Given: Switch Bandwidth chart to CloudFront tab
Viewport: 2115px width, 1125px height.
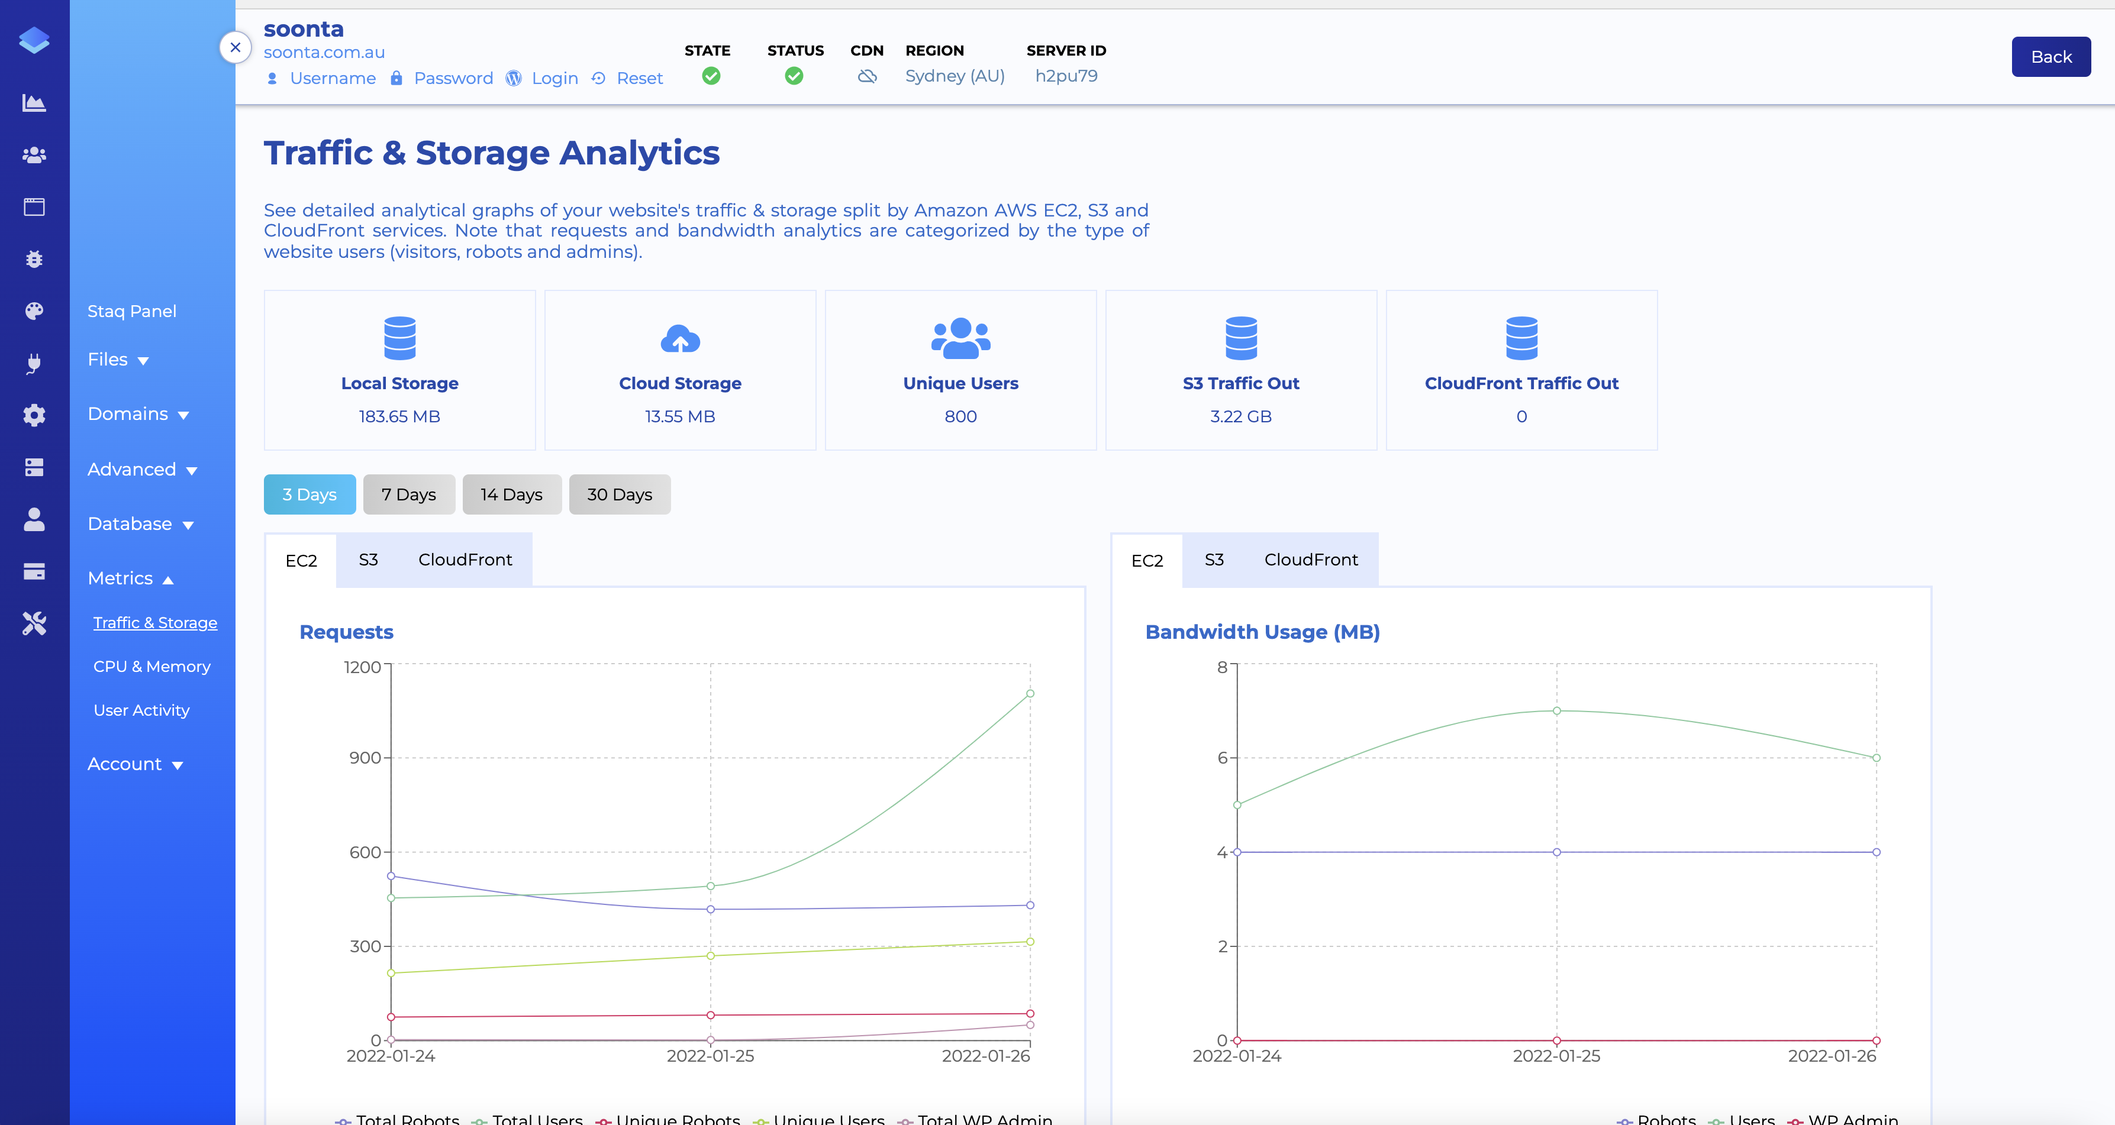Looking at the screenshot, I should pos(1311,560).
